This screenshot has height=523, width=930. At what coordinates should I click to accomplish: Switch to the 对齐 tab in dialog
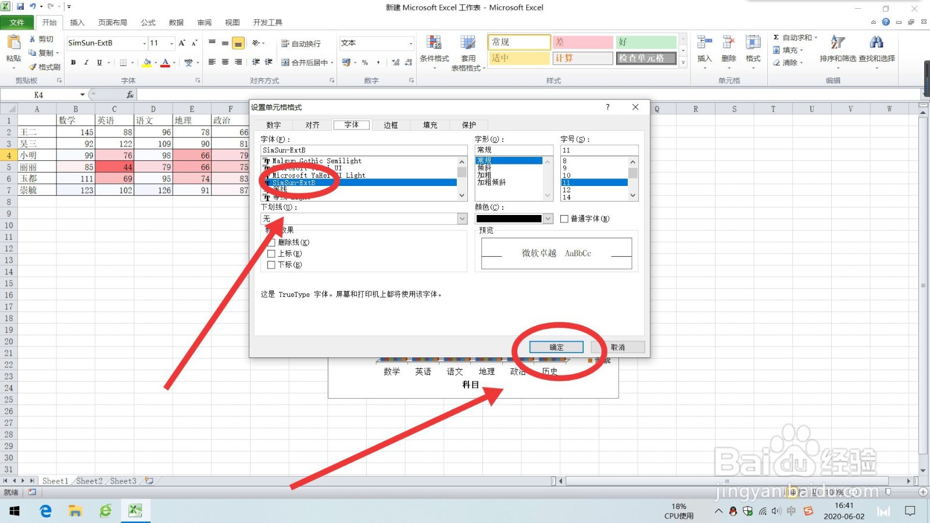click(x=312, y=125)
